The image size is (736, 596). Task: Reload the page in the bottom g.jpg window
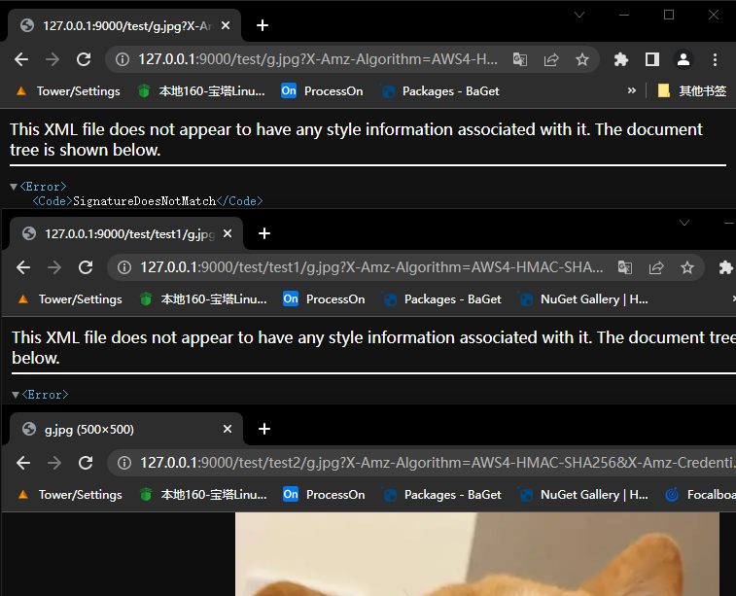pyautogui.click(x=86, y=463)
